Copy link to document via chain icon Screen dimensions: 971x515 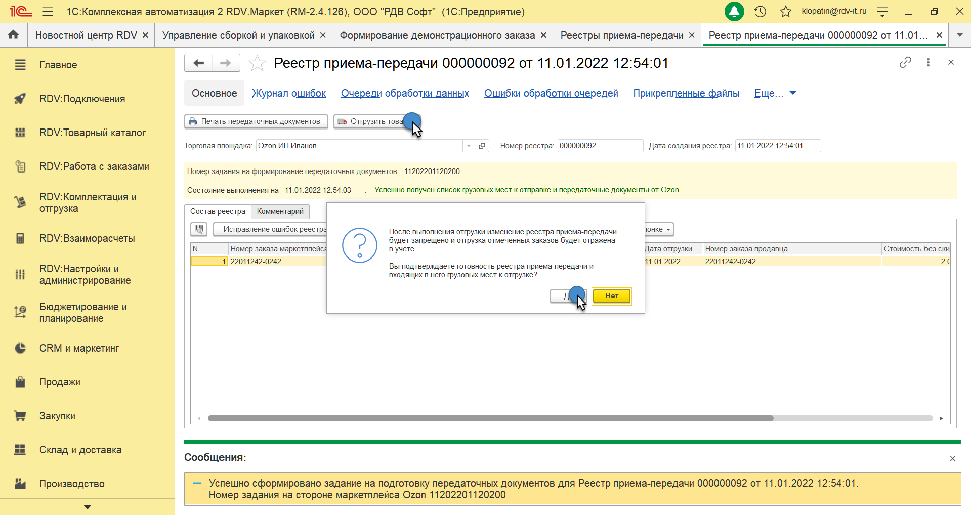click(905, 62)
